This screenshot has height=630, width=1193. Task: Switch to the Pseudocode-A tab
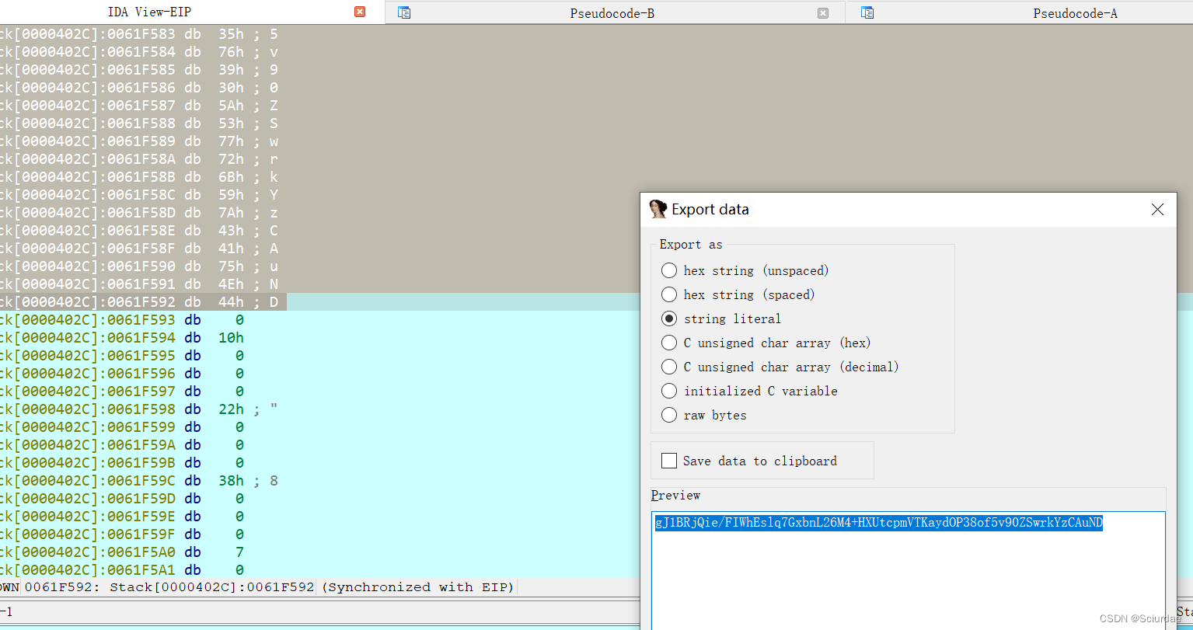1075,13
